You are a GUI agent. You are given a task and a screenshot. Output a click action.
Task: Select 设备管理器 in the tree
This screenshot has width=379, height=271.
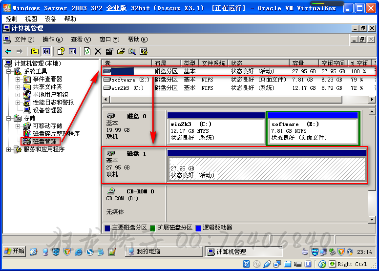pos(47,110)
